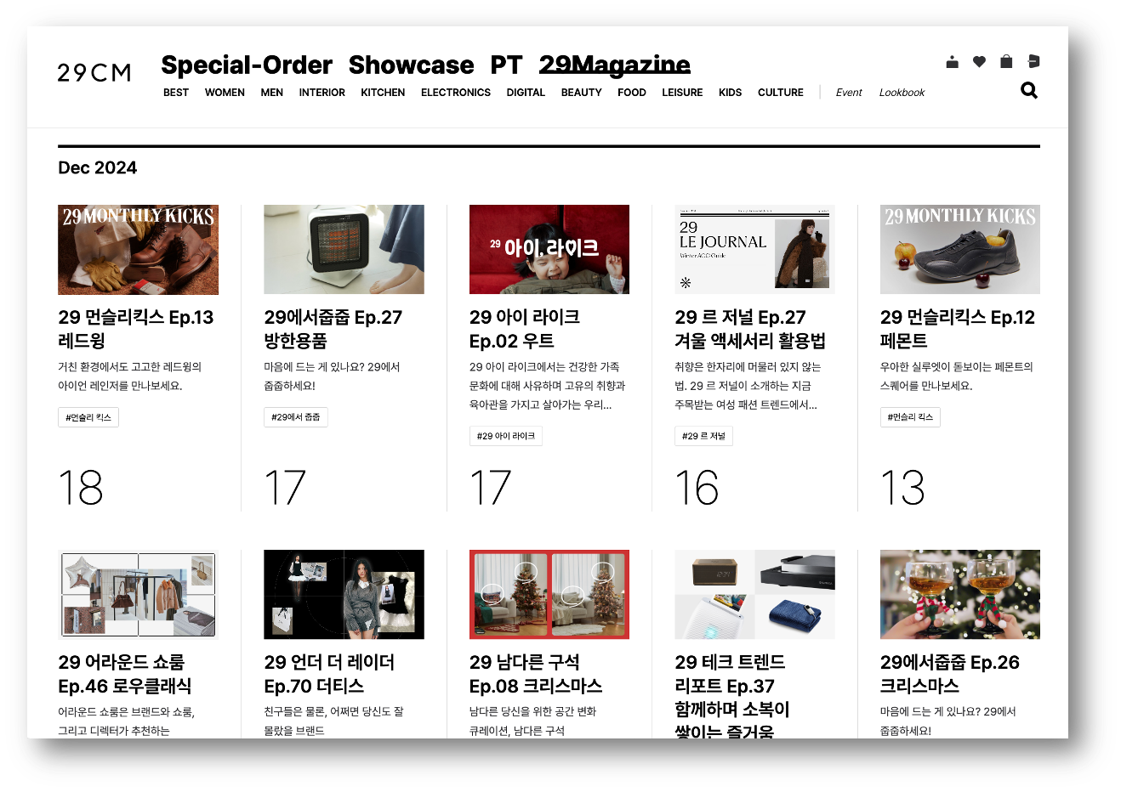Select the KIDS category
The height and width of the screenshot is (792, 1121).
[x=730, y=93]
